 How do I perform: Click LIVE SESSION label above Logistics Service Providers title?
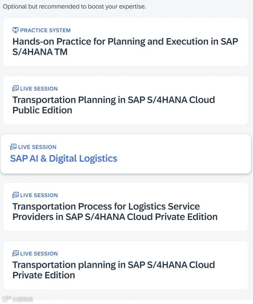(39, 195)
